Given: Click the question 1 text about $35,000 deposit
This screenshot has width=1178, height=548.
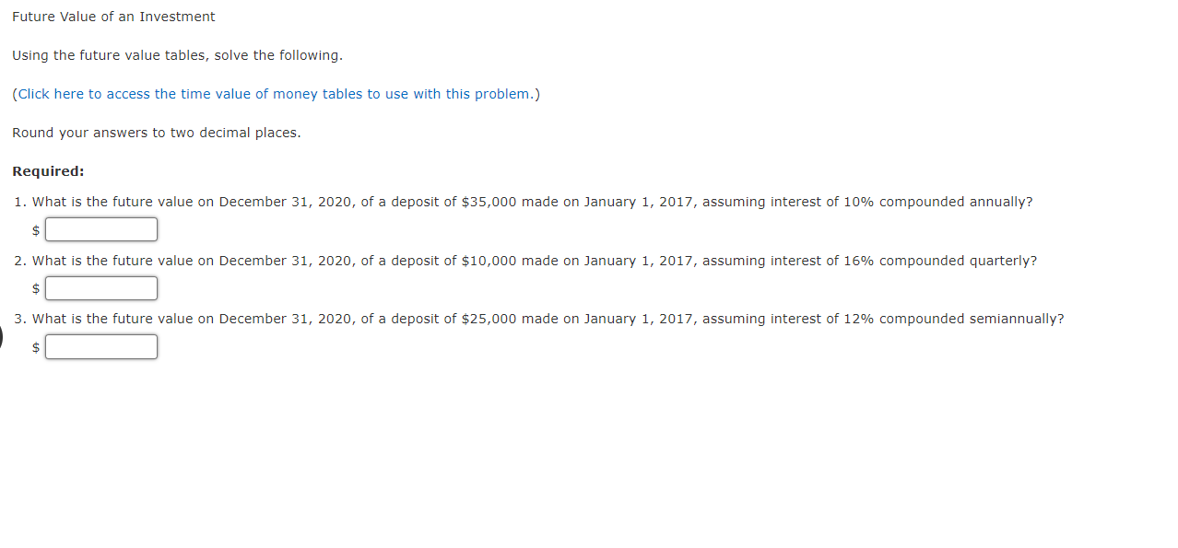Looking at the screenshot, I should (533, 202).
